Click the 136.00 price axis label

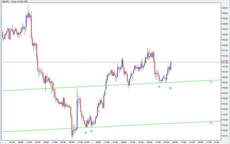[225, 88]
